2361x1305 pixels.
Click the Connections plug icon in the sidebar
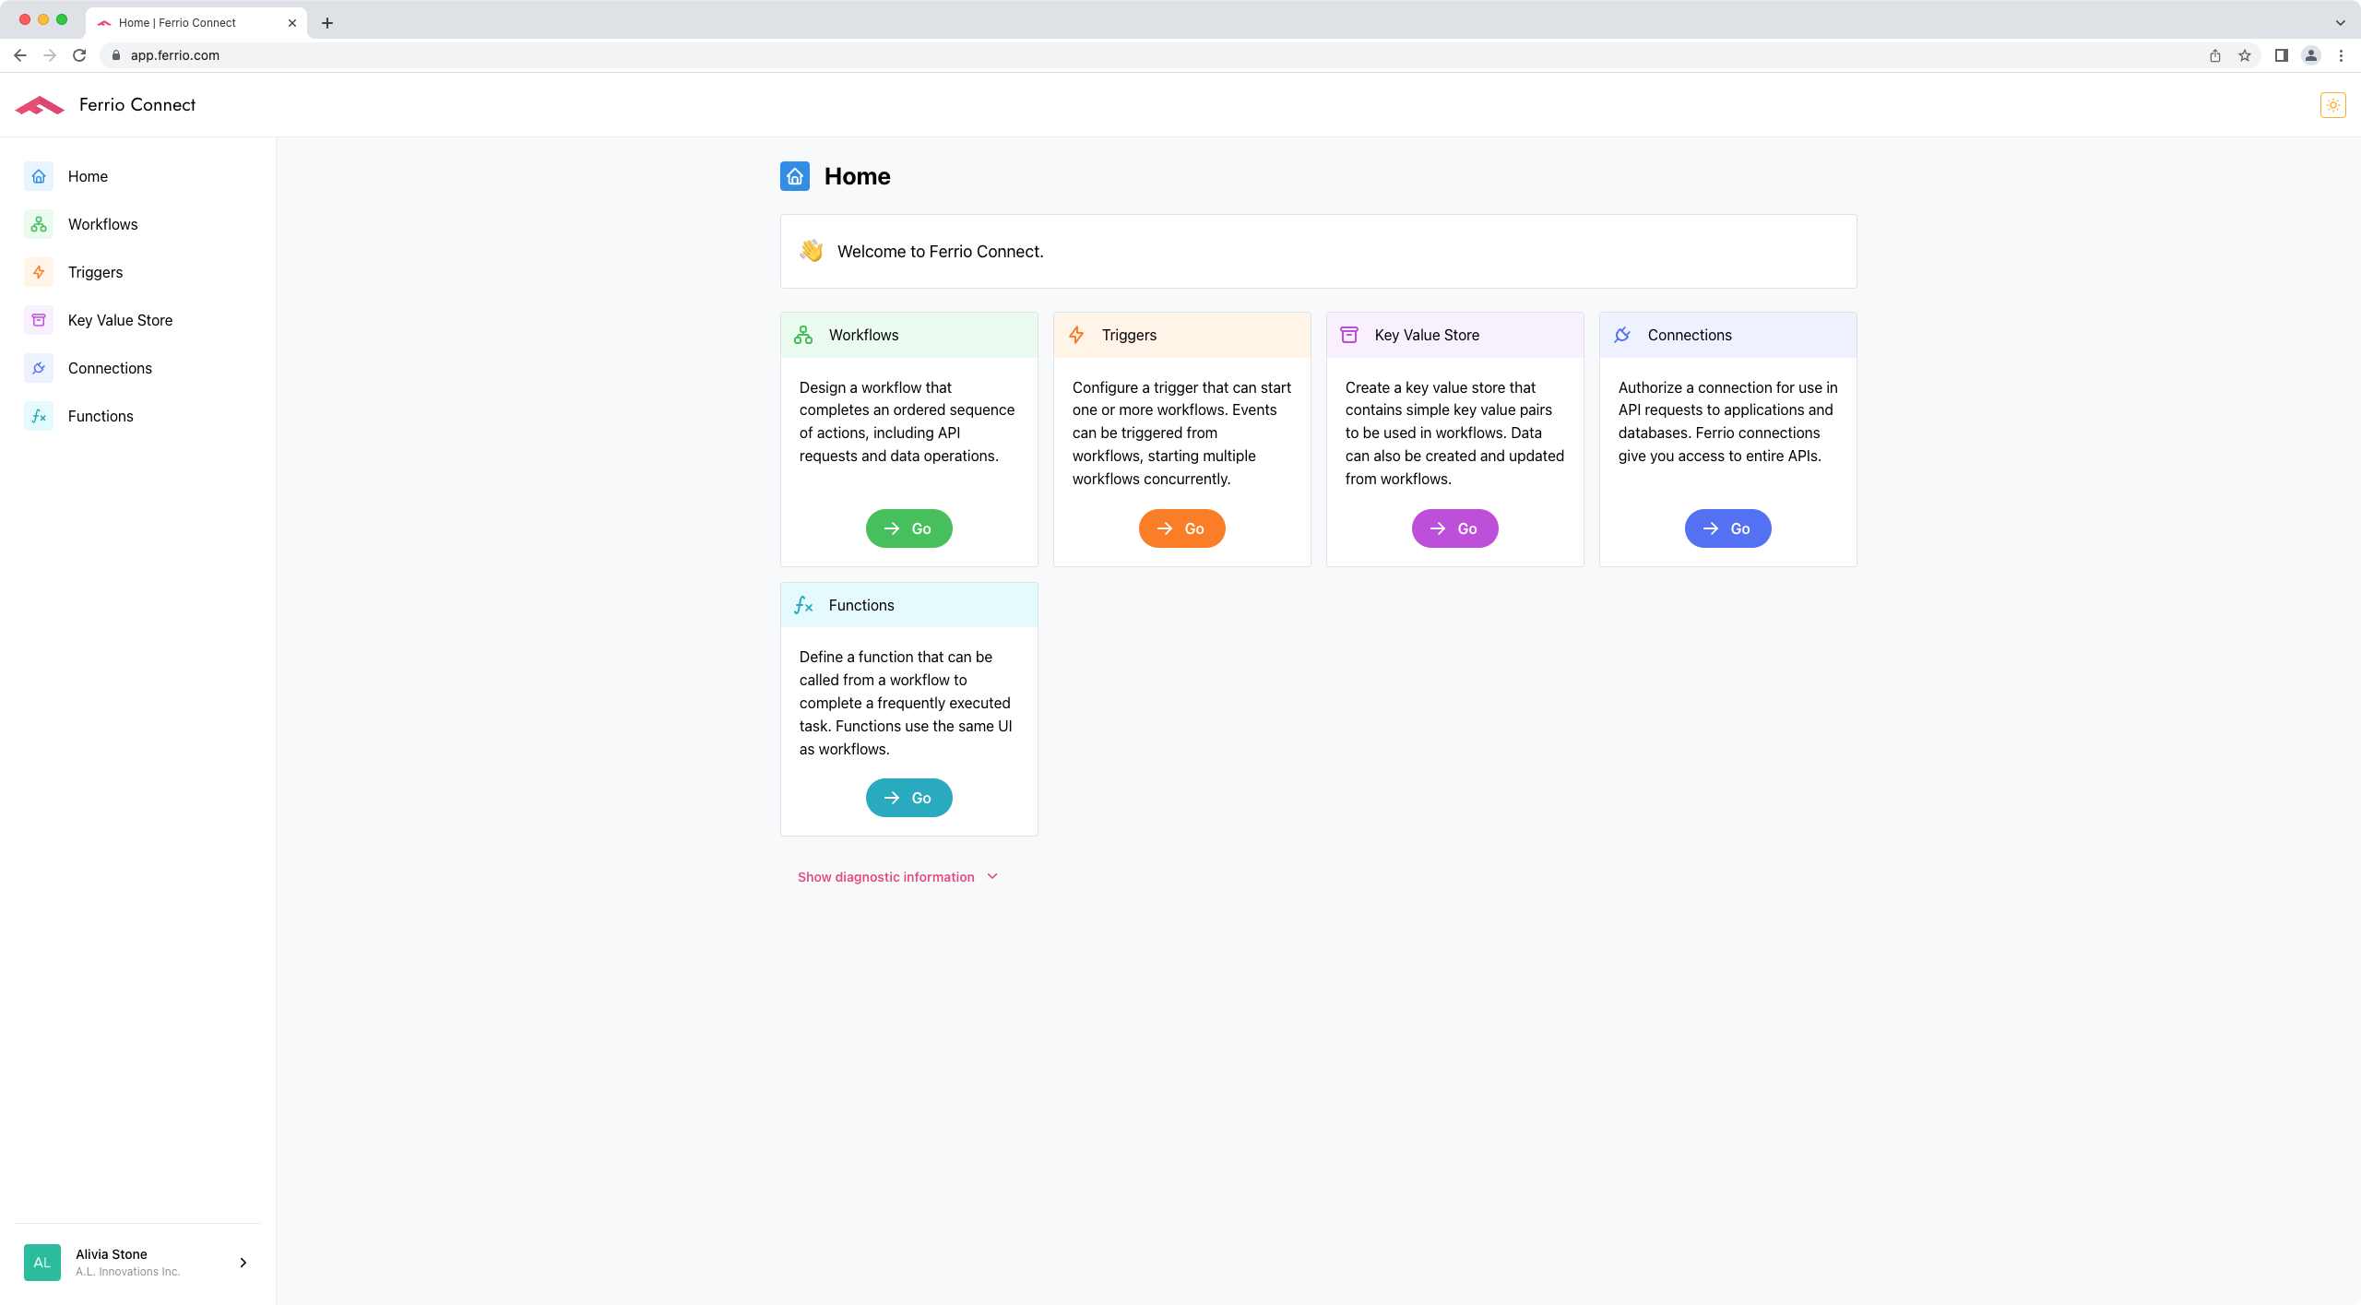point(39,368)
